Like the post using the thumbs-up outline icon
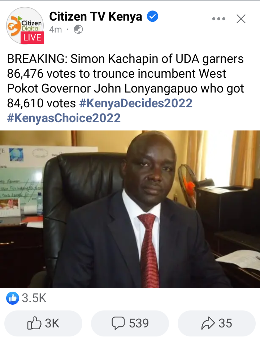 coord(34,323)
